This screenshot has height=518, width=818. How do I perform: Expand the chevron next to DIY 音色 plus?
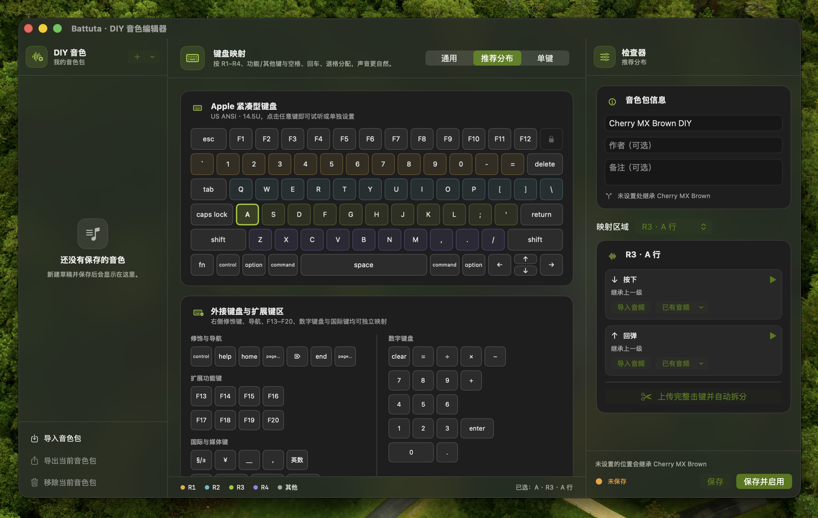[152, 57]
